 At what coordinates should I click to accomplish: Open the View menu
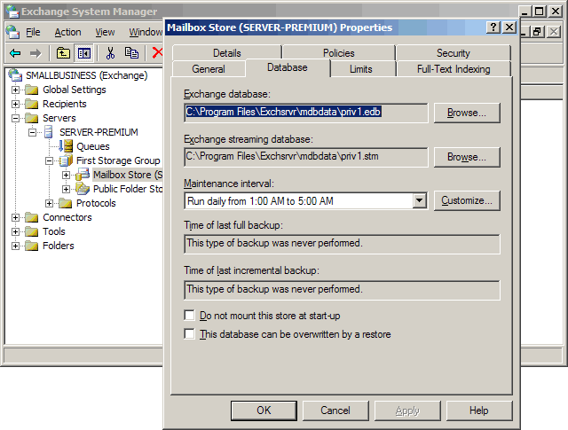105,32
